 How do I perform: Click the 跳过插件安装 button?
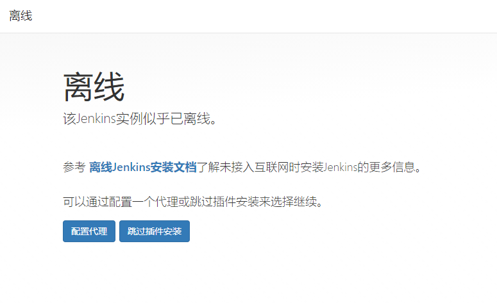pos(155,231)
